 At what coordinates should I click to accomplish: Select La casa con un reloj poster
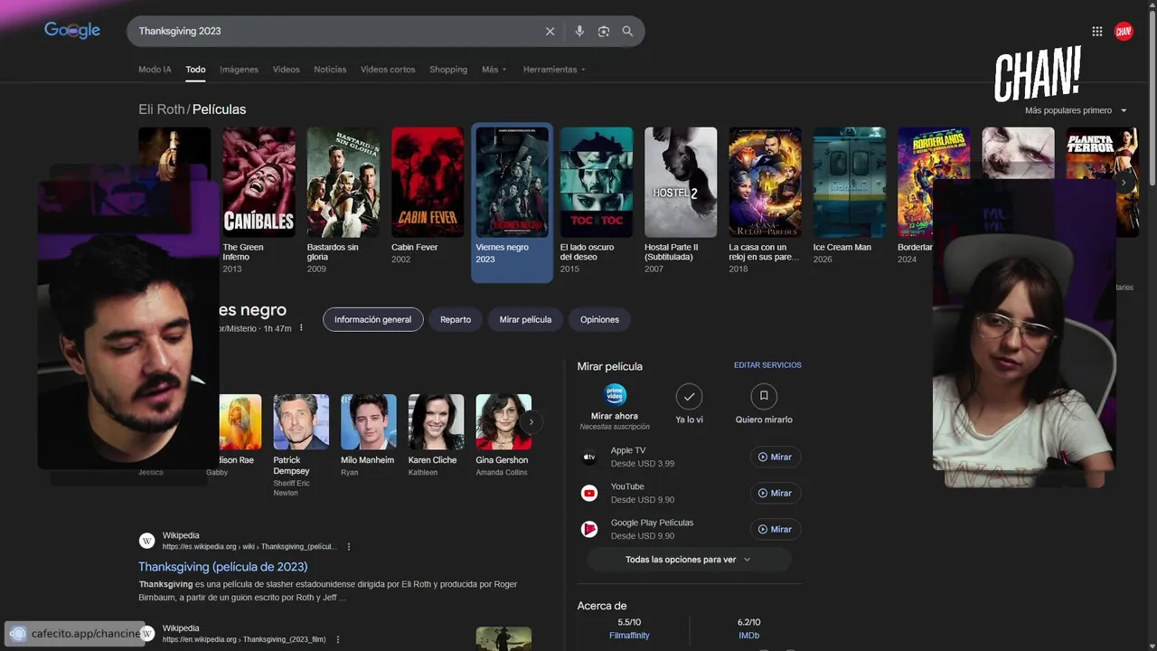pyautogui.click(x=765, y=182)
